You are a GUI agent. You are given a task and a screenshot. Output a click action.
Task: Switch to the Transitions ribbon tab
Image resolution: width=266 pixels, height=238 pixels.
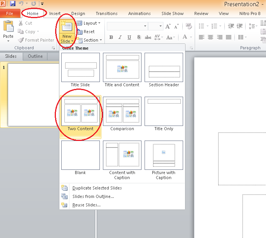106,13
